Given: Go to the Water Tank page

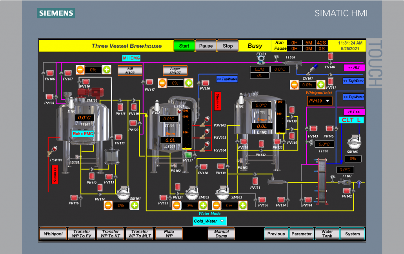Looking at the screenshot, I should [327, 234].
